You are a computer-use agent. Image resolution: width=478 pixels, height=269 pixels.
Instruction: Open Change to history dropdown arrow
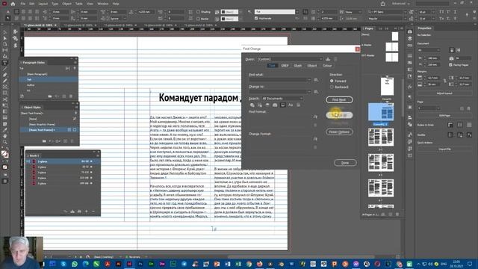click(x=309, y=91)
